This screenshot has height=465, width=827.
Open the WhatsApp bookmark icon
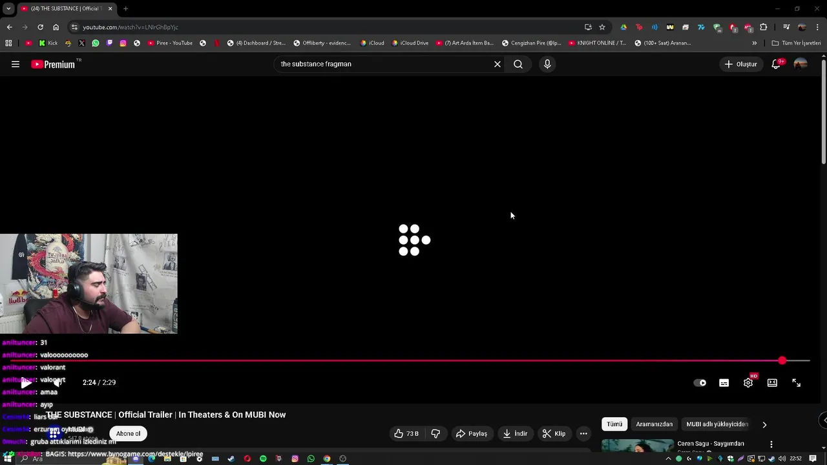(x=96, y=43)
